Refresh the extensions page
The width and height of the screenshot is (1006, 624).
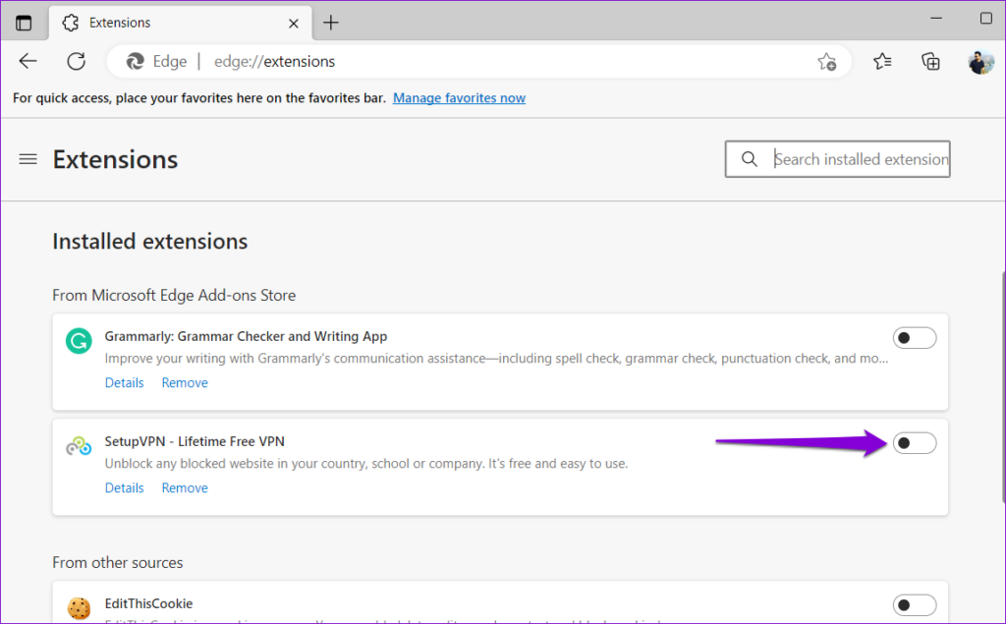click(76, 61)
